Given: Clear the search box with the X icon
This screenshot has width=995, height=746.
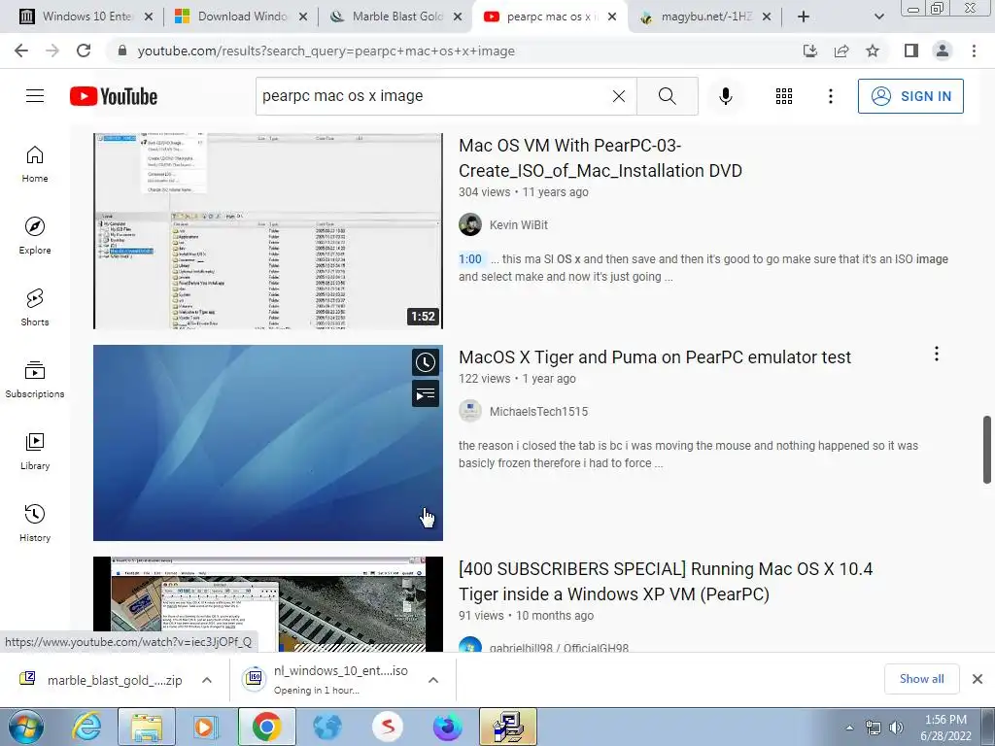Looking at the screenshot, I should pos(619,96).
